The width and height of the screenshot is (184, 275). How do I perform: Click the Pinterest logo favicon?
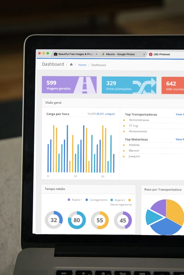pyautogui.click(x=150, y=54)
